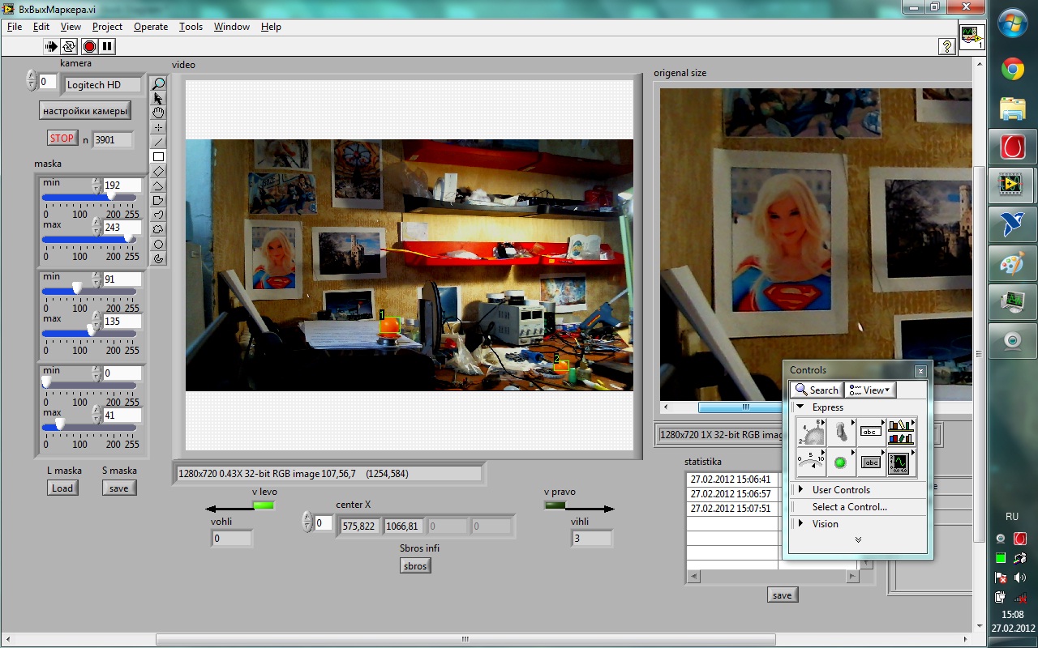The height and width of the screenshot is (648, 1038).
Task: Select the Rotated Rectangle diamond tool
Action: pyautogui.click(x=159, y=171)
